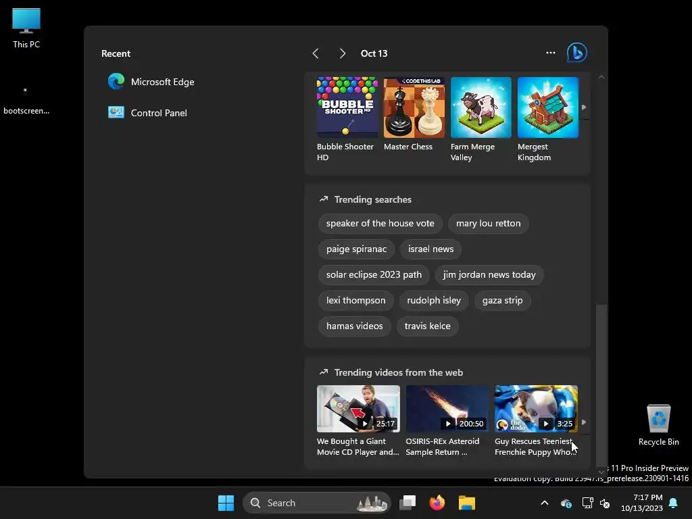
Task: Open the three-dots options menu
Action: (550, 53)
